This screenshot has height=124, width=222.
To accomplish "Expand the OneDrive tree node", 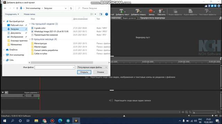I will coord(4,50).
